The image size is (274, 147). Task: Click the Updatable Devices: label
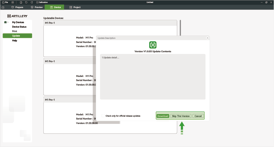[53, 18]
